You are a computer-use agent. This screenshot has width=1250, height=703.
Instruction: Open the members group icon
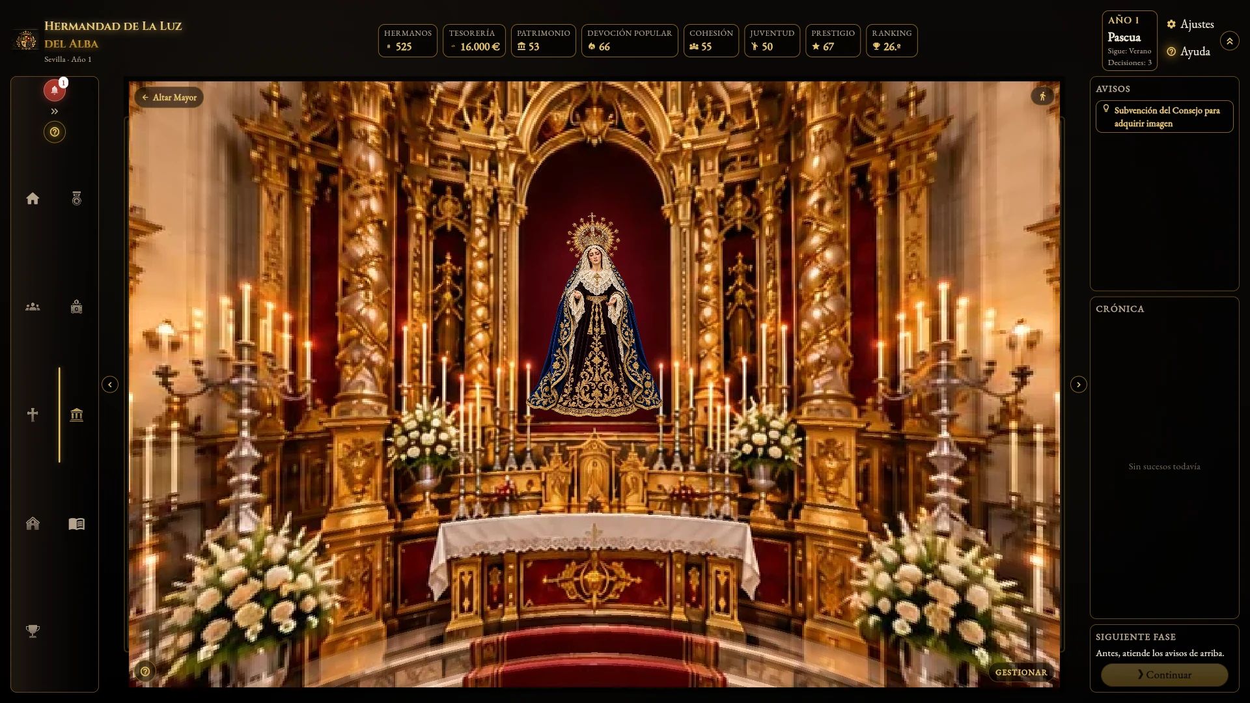[x=33, y=307]
